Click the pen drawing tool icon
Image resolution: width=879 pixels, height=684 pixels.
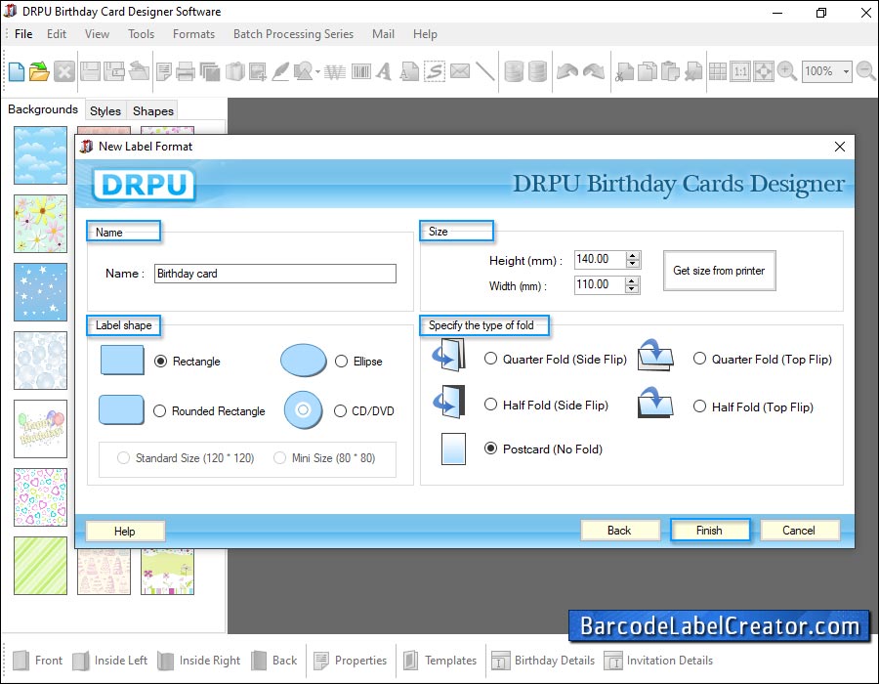pyautogui.click(x=281, y=71)
